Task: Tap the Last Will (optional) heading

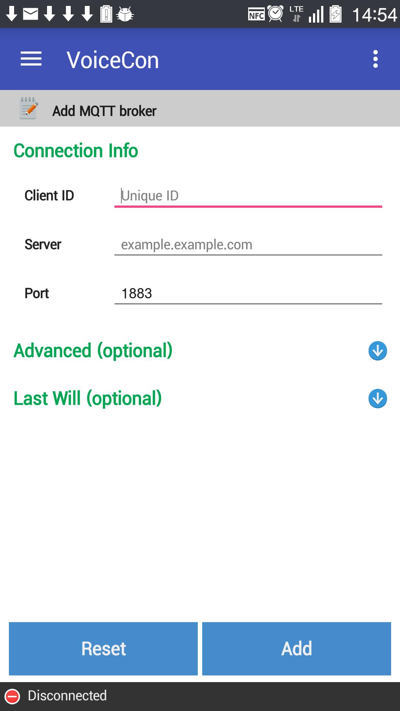Action: coord(88,398)
